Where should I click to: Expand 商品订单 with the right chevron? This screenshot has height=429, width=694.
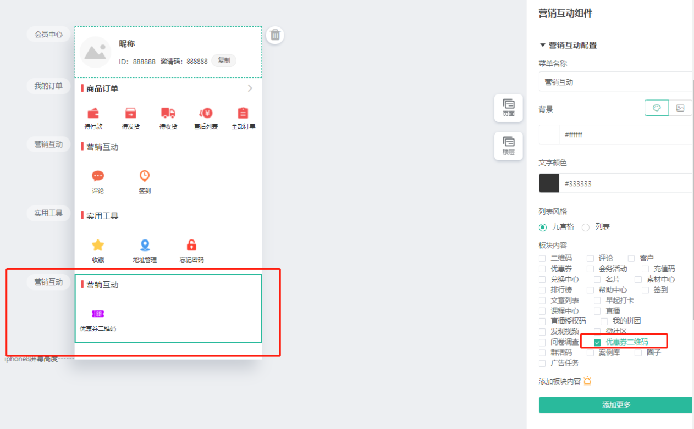250,88
